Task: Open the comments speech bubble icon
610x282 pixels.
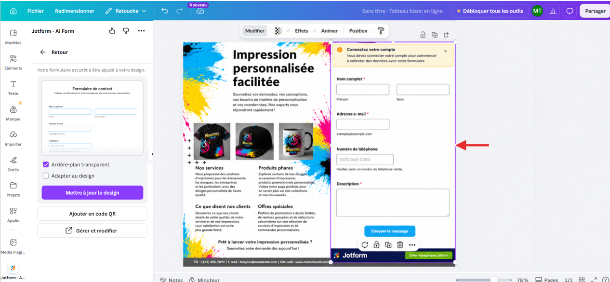Action: [x=570, y=11]
